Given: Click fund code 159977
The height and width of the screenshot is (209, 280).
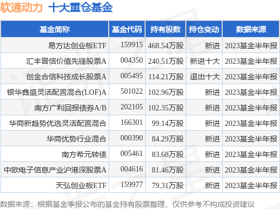Looking at the screenshot, I should [132, 185].
